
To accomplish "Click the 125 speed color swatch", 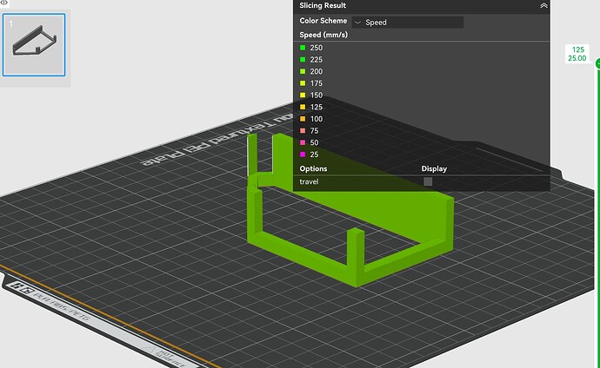I will pos(303,107).
